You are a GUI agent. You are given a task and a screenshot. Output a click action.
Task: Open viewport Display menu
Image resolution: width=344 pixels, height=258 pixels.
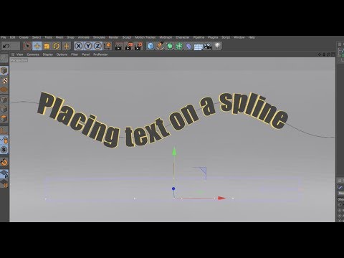(x=48, y=54)
